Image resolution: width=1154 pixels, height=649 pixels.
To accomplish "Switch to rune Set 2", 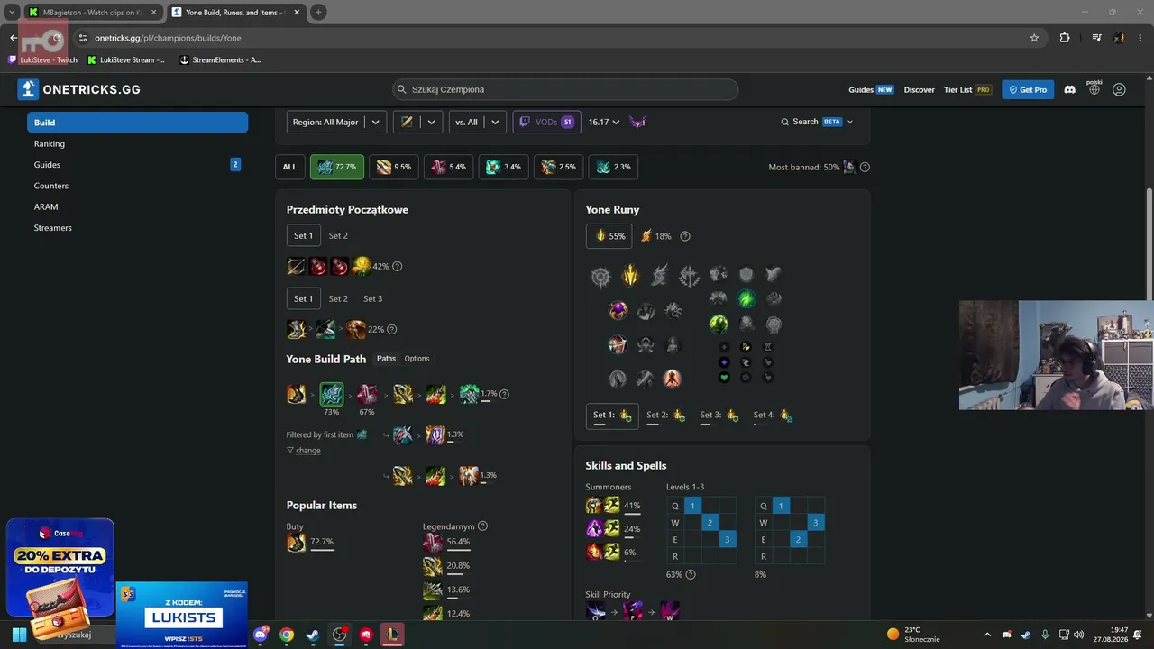I will coord(665,415).
